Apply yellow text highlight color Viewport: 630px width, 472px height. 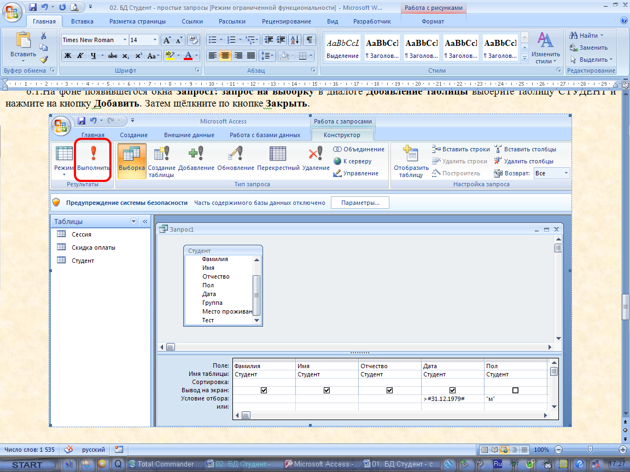click(170, 56)
